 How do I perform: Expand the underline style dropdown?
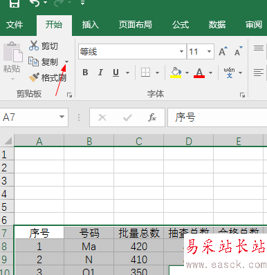coord(127,73)
